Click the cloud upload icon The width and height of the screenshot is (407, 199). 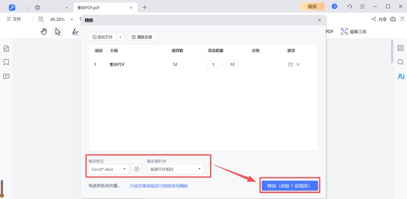click(393, 19)
